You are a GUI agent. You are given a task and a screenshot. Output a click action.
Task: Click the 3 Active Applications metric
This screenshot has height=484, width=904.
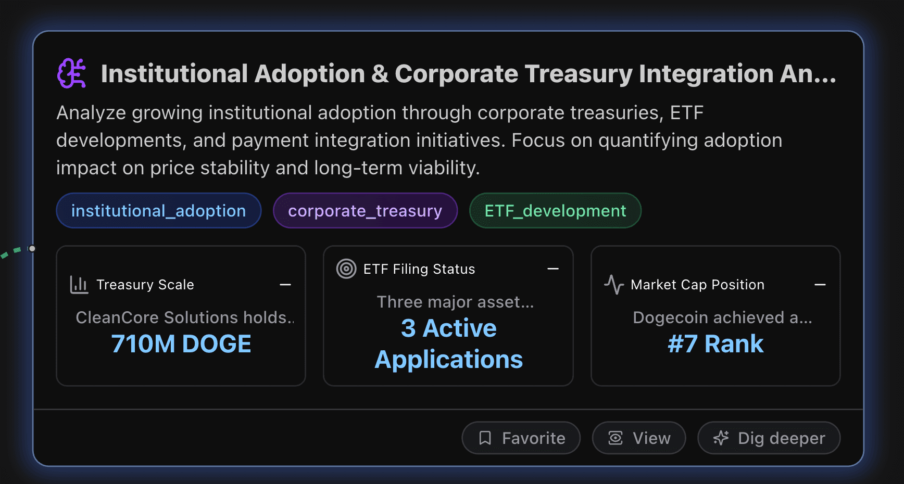point(448,343)
